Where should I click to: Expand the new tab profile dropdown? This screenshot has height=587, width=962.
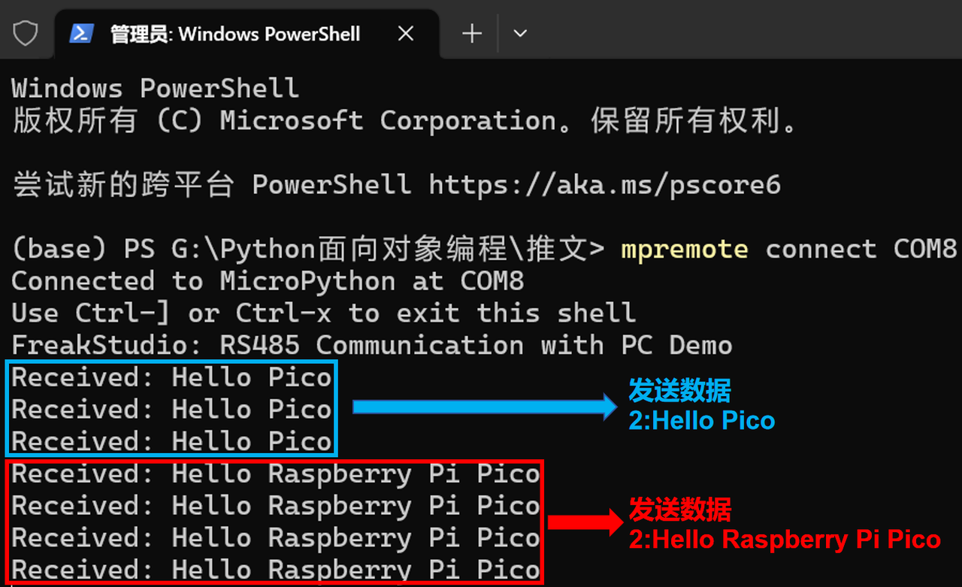(519, 34)
